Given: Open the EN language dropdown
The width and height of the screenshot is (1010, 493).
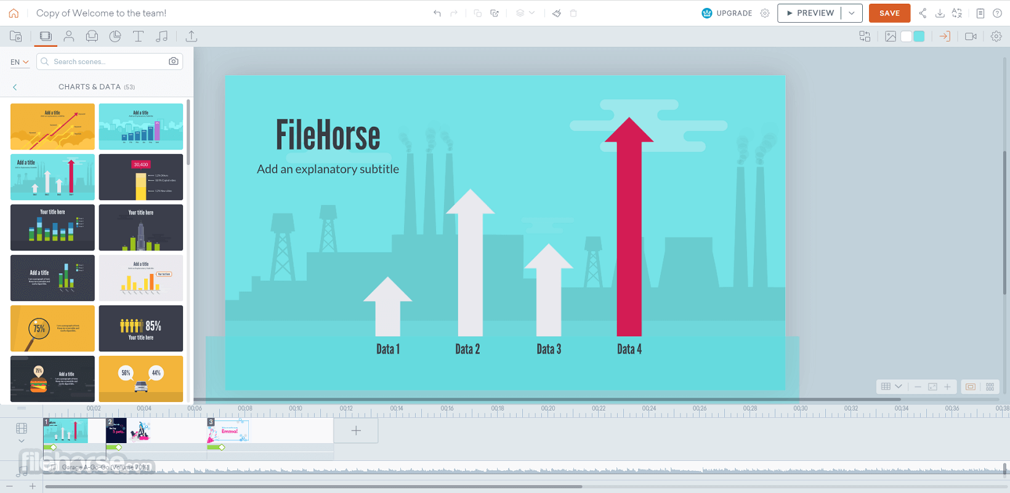Looking at the screenshot, I should [x=20, y=62].
